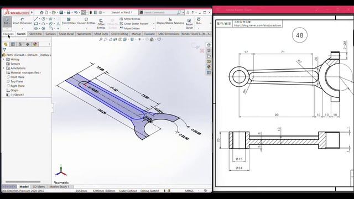Viewport: 354px width, 199px height.
Task: Expand the SolidWorks logo menu arrow
Action: (x=32, y=12)
